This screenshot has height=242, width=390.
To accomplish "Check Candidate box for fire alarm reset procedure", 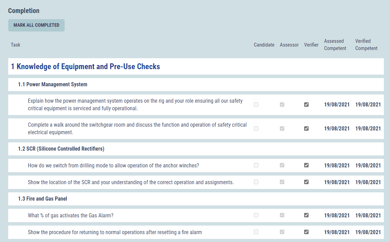I will coord(256,232).
